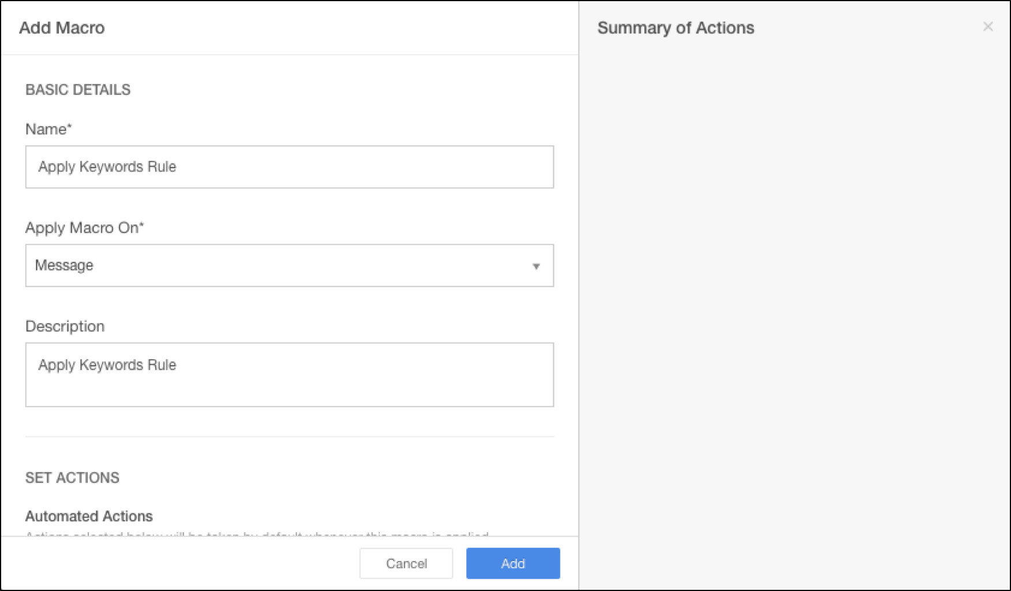This screenshot has height=591, width=1011.
Task: Click the Summary of Actions heading
Action: 675,28
